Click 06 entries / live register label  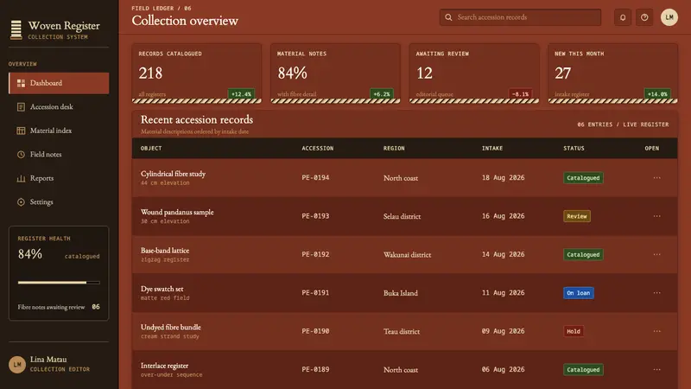pyautogui.click(x=623, y=124)
